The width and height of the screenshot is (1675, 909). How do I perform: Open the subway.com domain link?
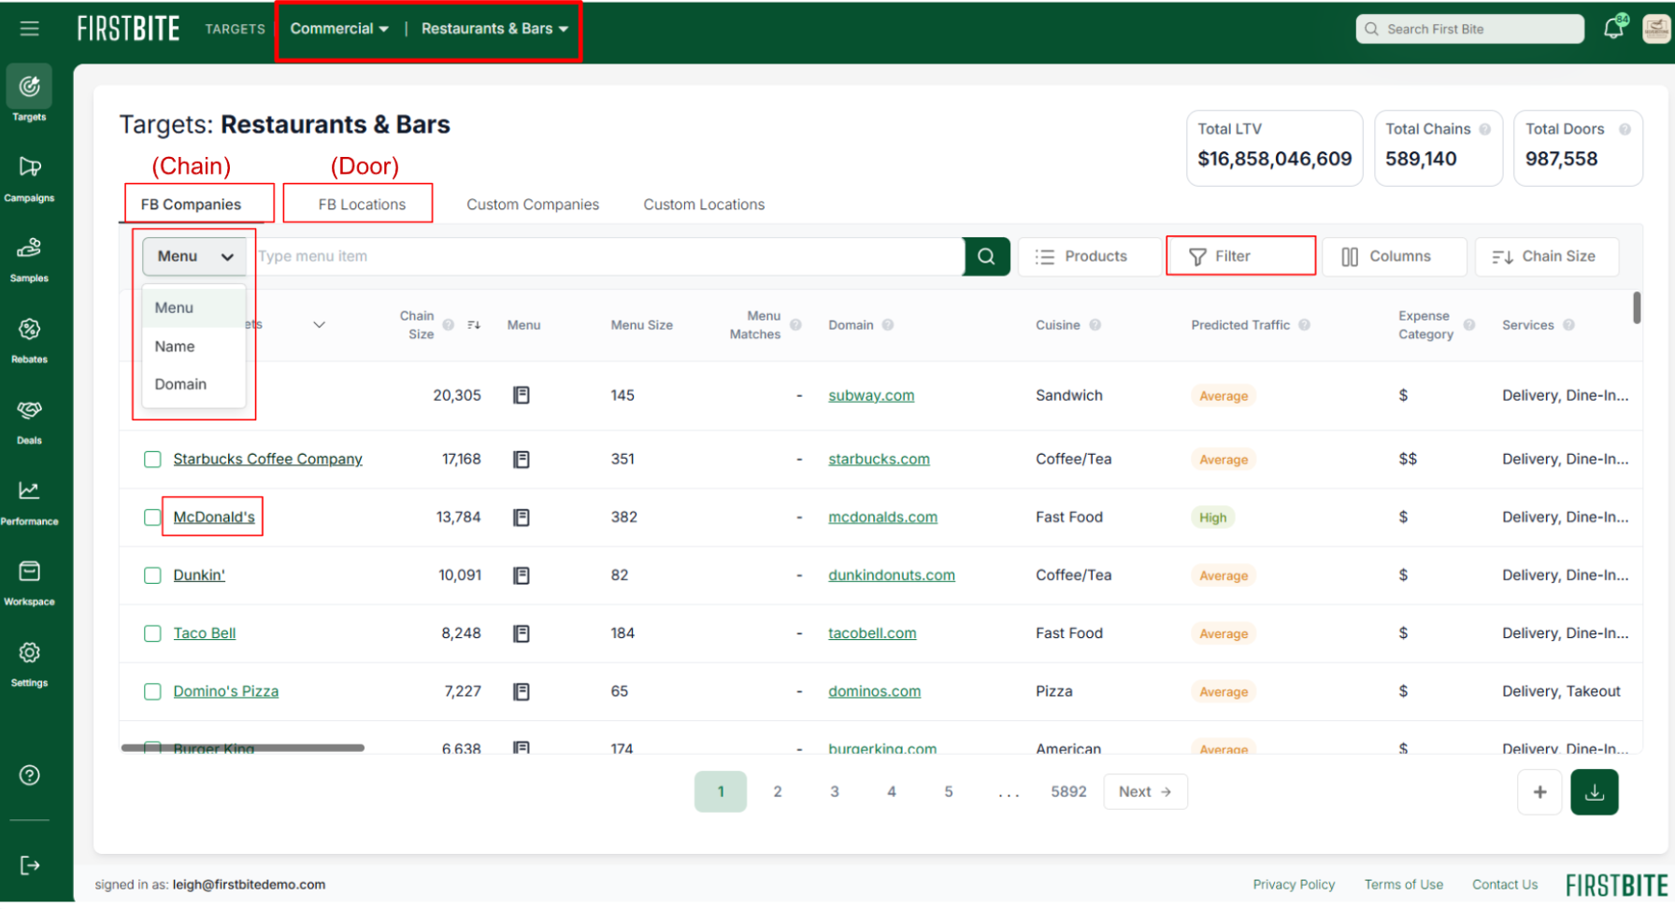(x=871, y=395)
